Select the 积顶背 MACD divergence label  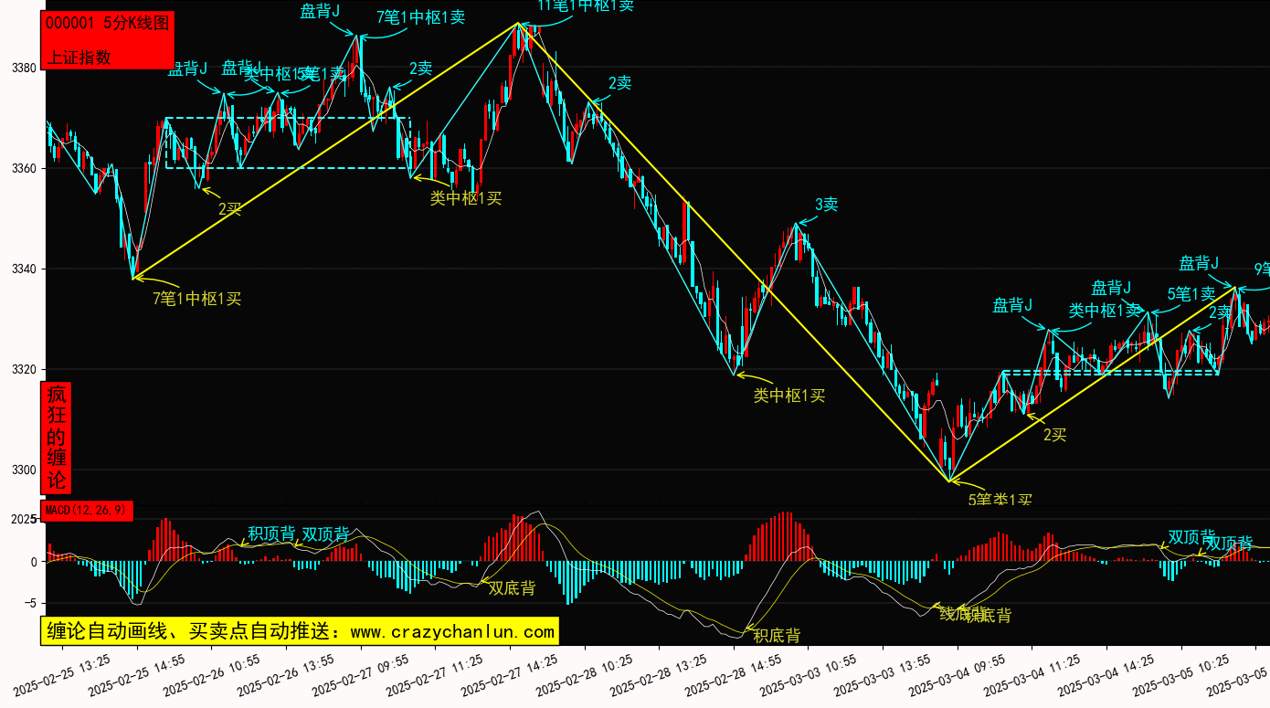[x=271, y=534]
